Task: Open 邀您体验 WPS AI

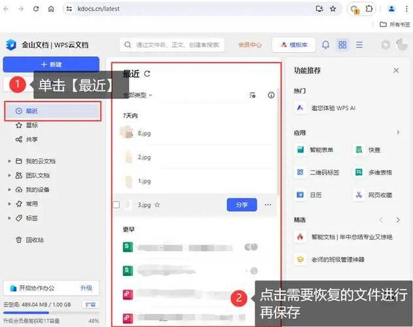Action: point(325,108)
